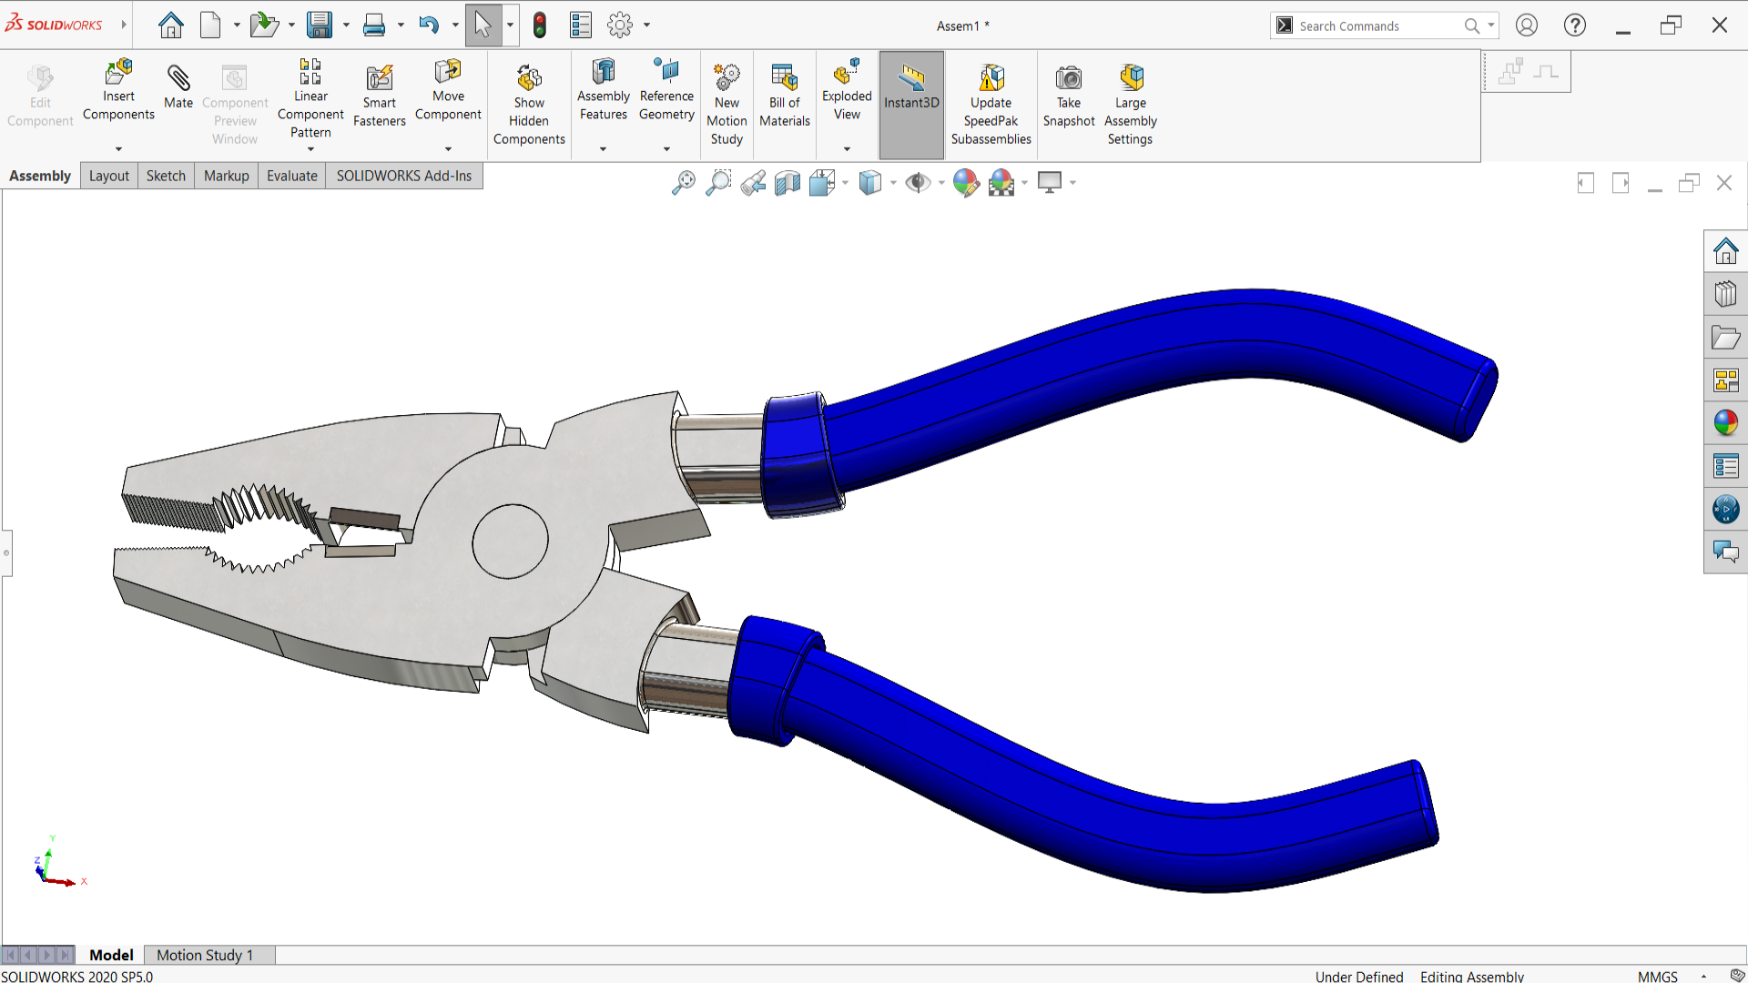
Task: Click Zoom to Fit magnifier icon
Action: pyautogui.click(x=683, y=183)
